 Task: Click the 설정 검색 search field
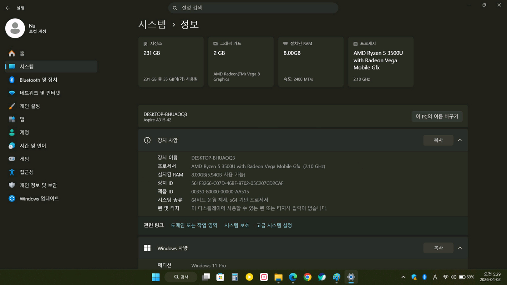[x=253, y=8]
